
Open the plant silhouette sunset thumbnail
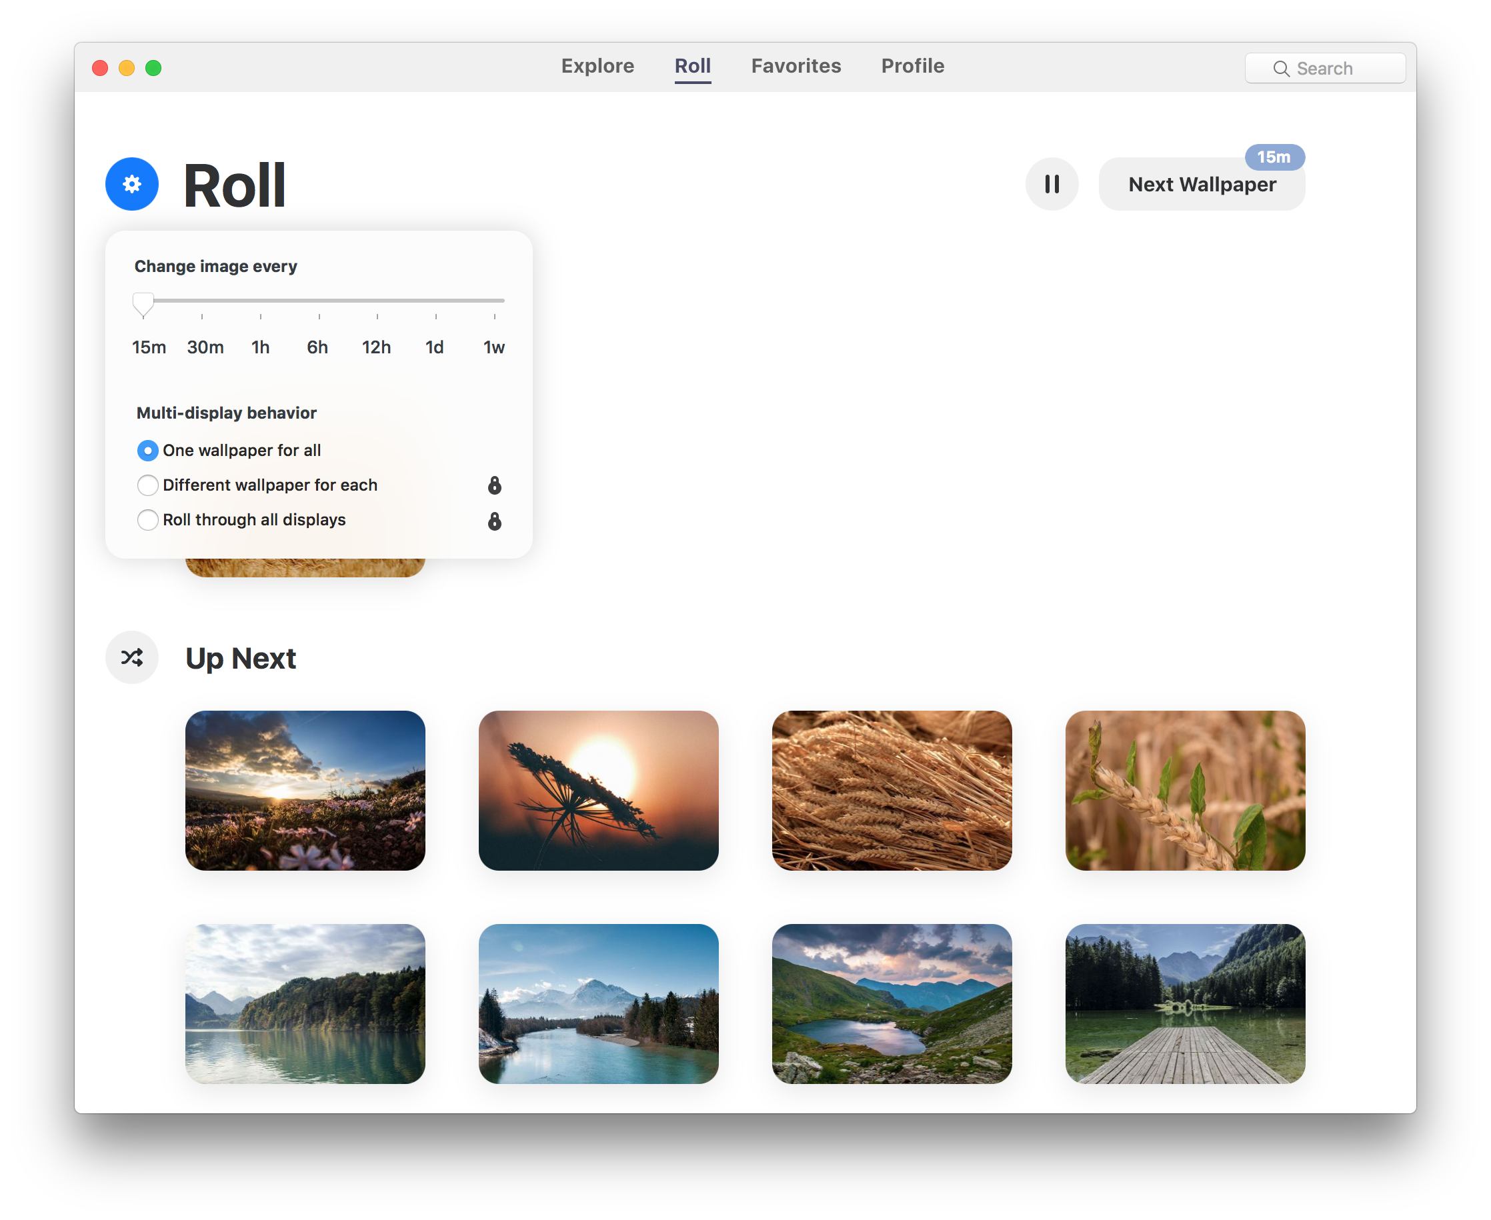click(x=598, y=791)
